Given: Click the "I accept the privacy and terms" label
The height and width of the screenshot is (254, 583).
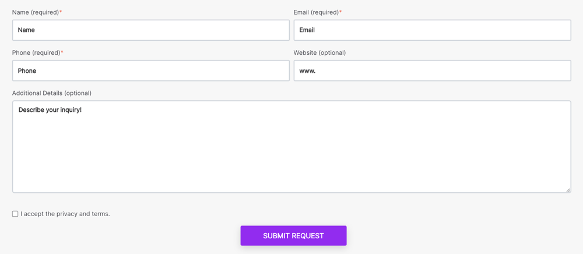Looking at the screenshot, I should [x=65, y=214].
